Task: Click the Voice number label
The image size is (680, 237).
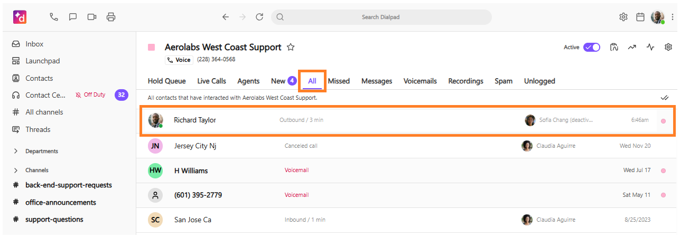Action: click(179, 60)
